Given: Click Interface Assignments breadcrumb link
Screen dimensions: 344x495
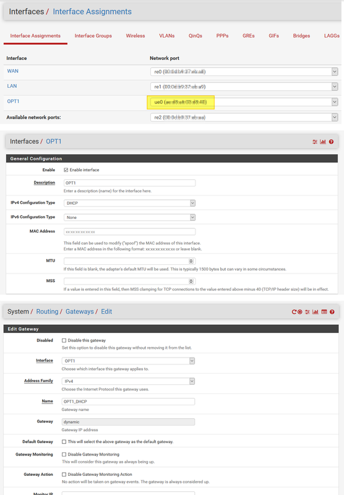Looking at the screenshot, I should [x=92, y=12].
